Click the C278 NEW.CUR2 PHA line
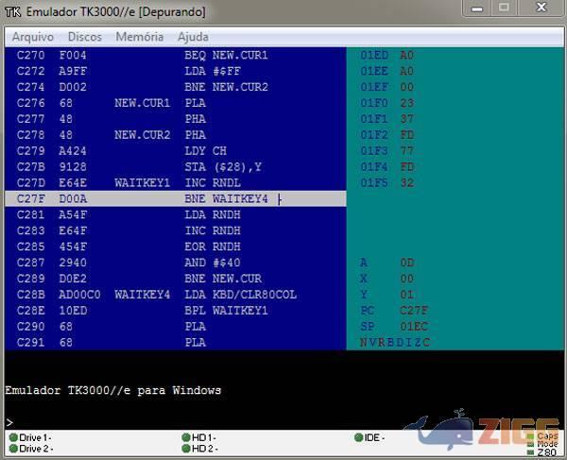567x460 pixels. [176, 135]
